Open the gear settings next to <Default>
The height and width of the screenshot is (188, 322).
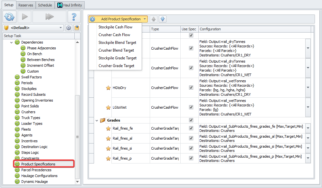point(69,28)
